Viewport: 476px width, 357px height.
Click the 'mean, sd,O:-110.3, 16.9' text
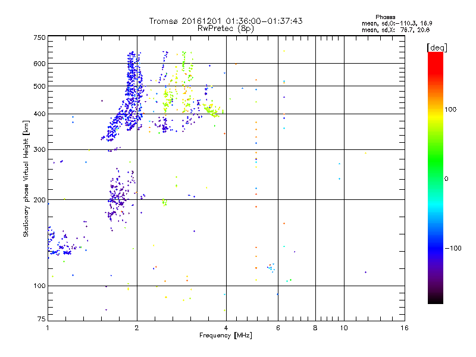pos(397,23)
